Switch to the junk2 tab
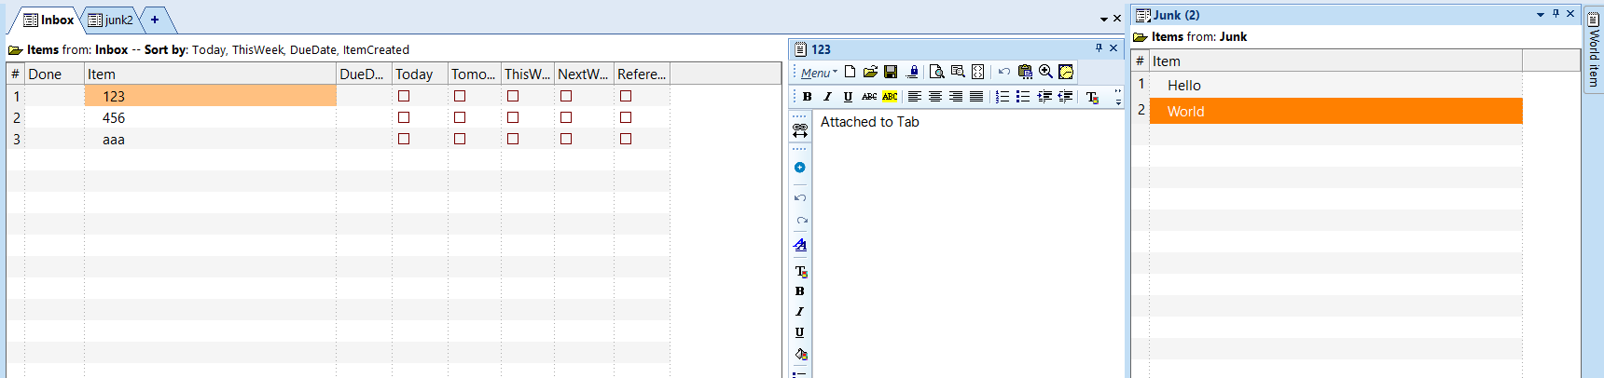Viewport: 1604px width, 378px height. pyautogui.click(x=112, y=20)
